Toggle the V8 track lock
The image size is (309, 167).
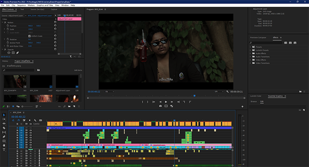pos(17,130)
